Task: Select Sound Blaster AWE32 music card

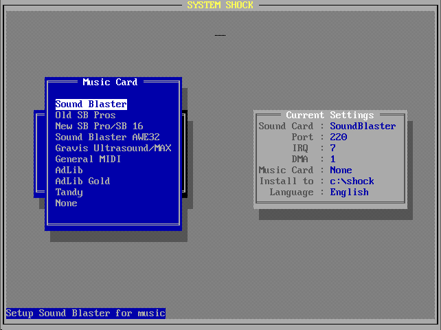Action: click(107, 137)
